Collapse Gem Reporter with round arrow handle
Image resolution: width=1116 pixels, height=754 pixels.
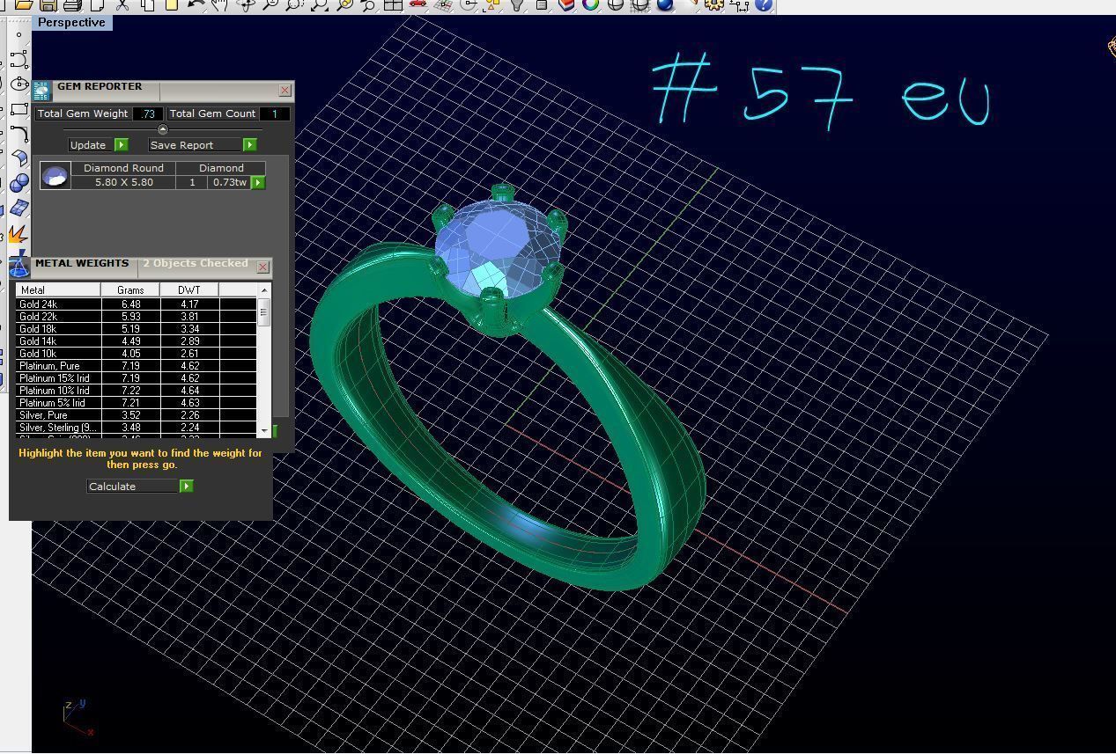pyautogui.click(x=162, y=129)
